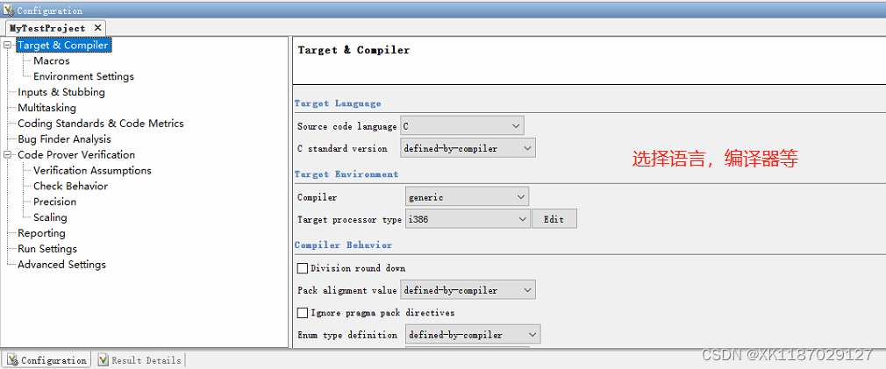Open Advanced Settings node
886x369 pixels.
[x=61, y=265]
